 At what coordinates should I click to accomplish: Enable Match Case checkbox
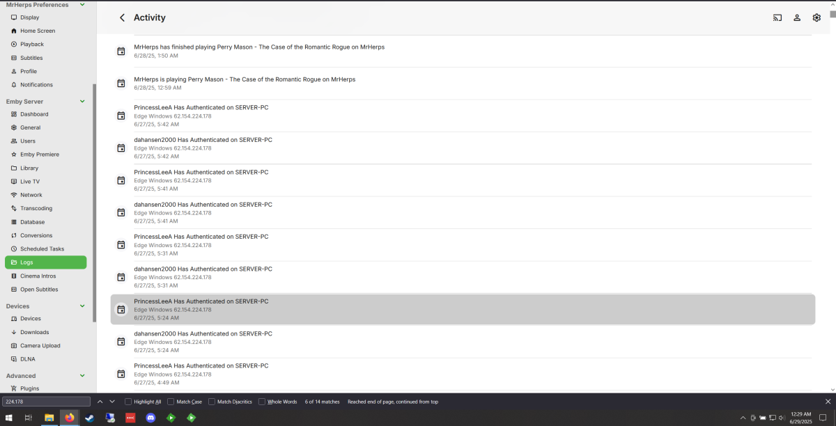click(x=171, y=402)
